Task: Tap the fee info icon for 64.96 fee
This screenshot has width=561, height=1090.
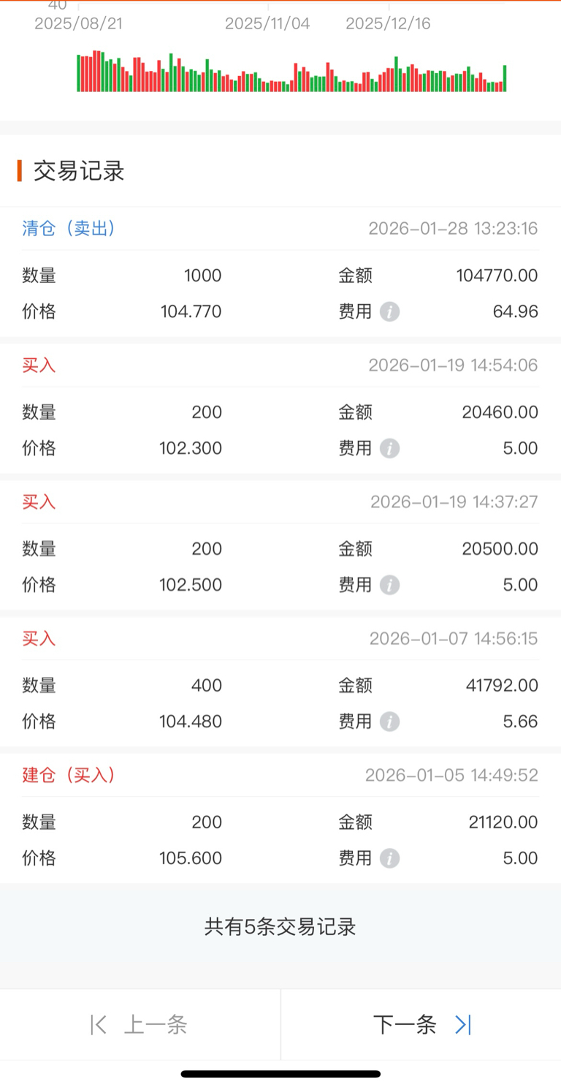Action: (x=389, y=312)
